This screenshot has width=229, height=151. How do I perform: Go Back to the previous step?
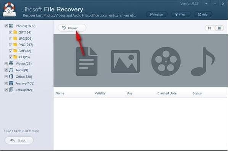click(x=19, y=140)
